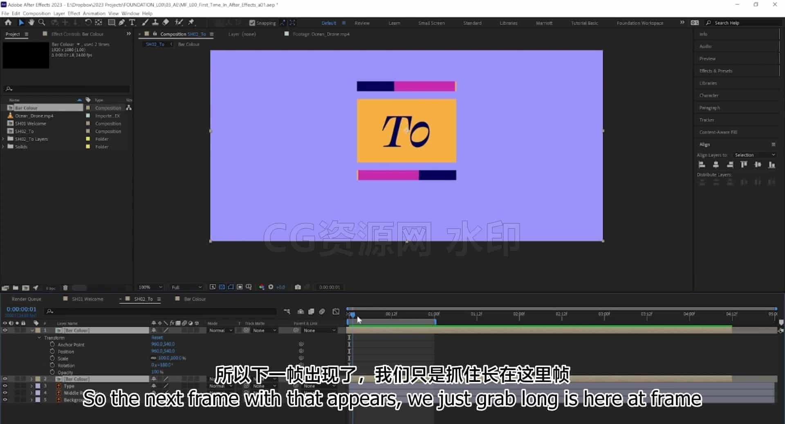This screenshot has width=785, height=424.
Task: Toggle Scale stopwatch for keyframes
Action: tap(52, 358)
